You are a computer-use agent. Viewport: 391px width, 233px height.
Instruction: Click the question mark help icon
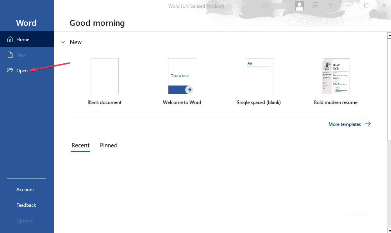[x=330, y=6]
